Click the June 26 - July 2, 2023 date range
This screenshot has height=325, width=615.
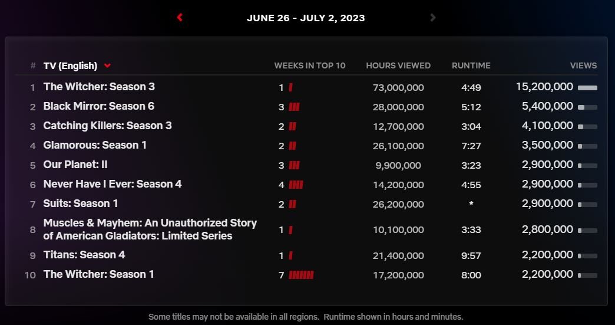coord(306,18)
